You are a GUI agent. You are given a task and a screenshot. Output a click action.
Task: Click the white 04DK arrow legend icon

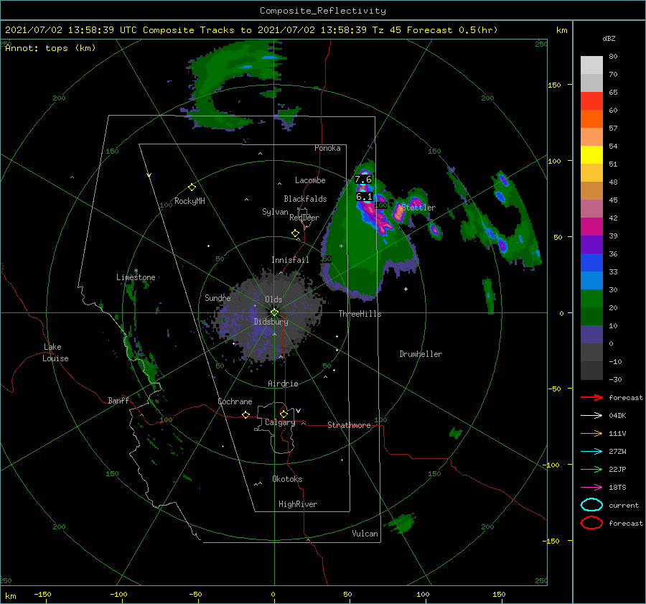coord(591,416)
